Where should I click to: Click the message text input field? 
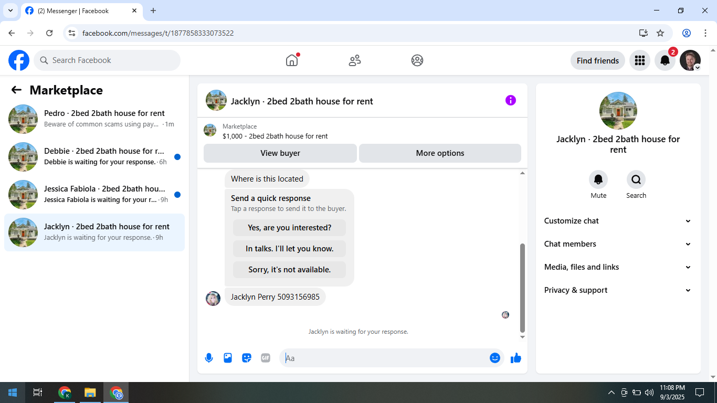click(386, 358)
